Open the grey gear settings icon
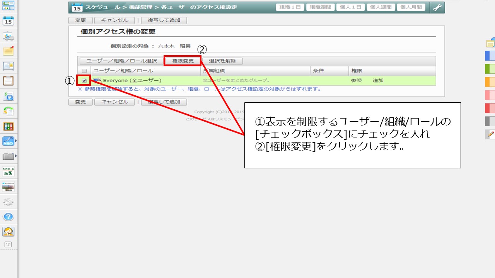Screen dimensions: 495x278 (x=8, y=202)
